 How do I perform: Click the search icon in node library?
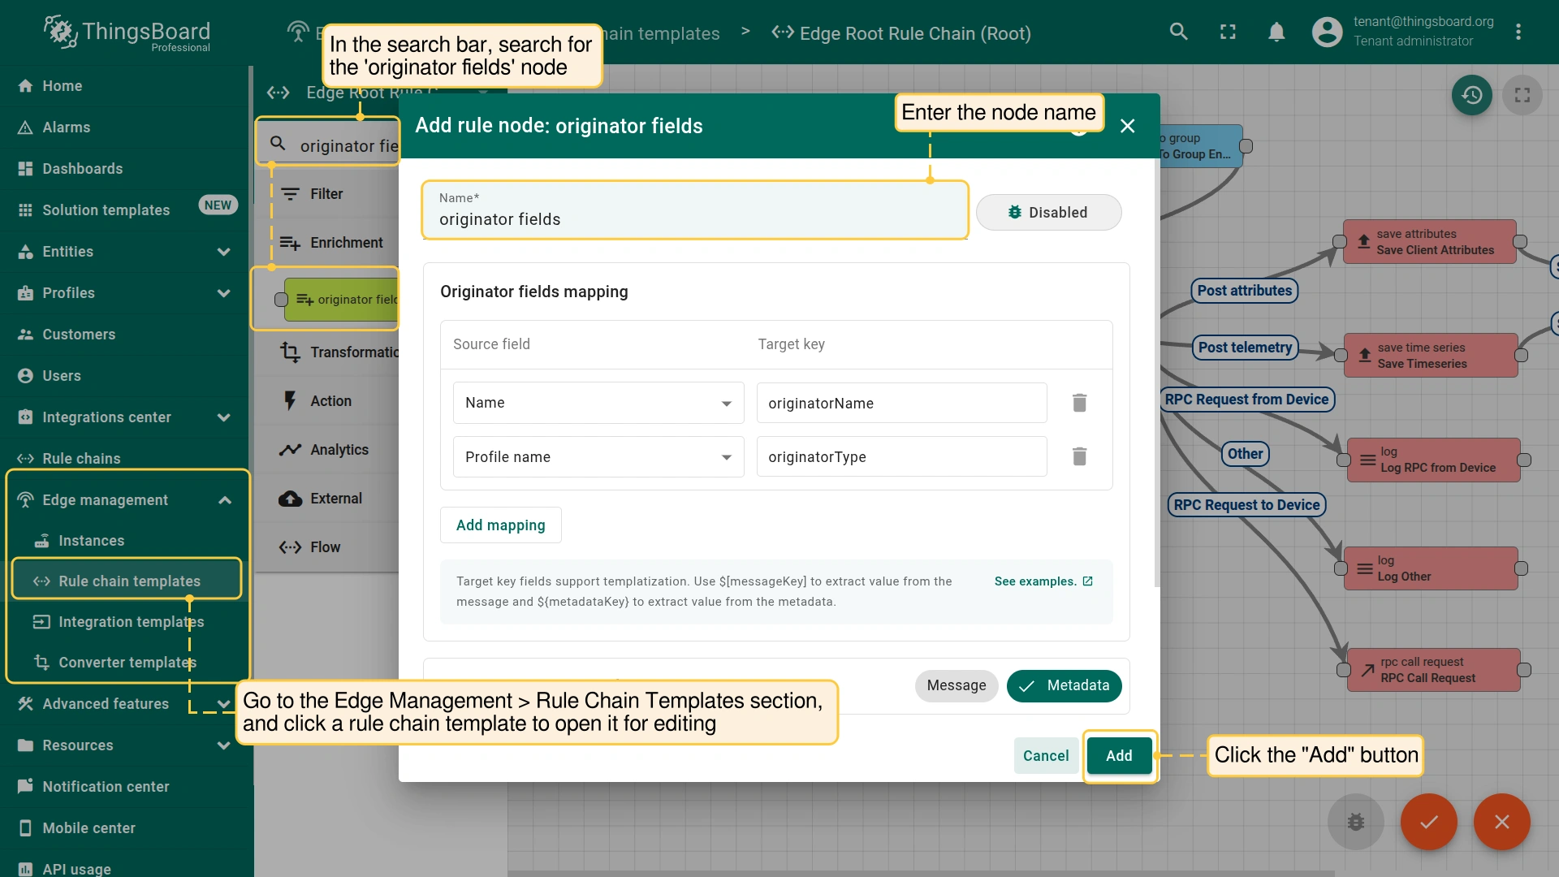[x=278, y=144]
